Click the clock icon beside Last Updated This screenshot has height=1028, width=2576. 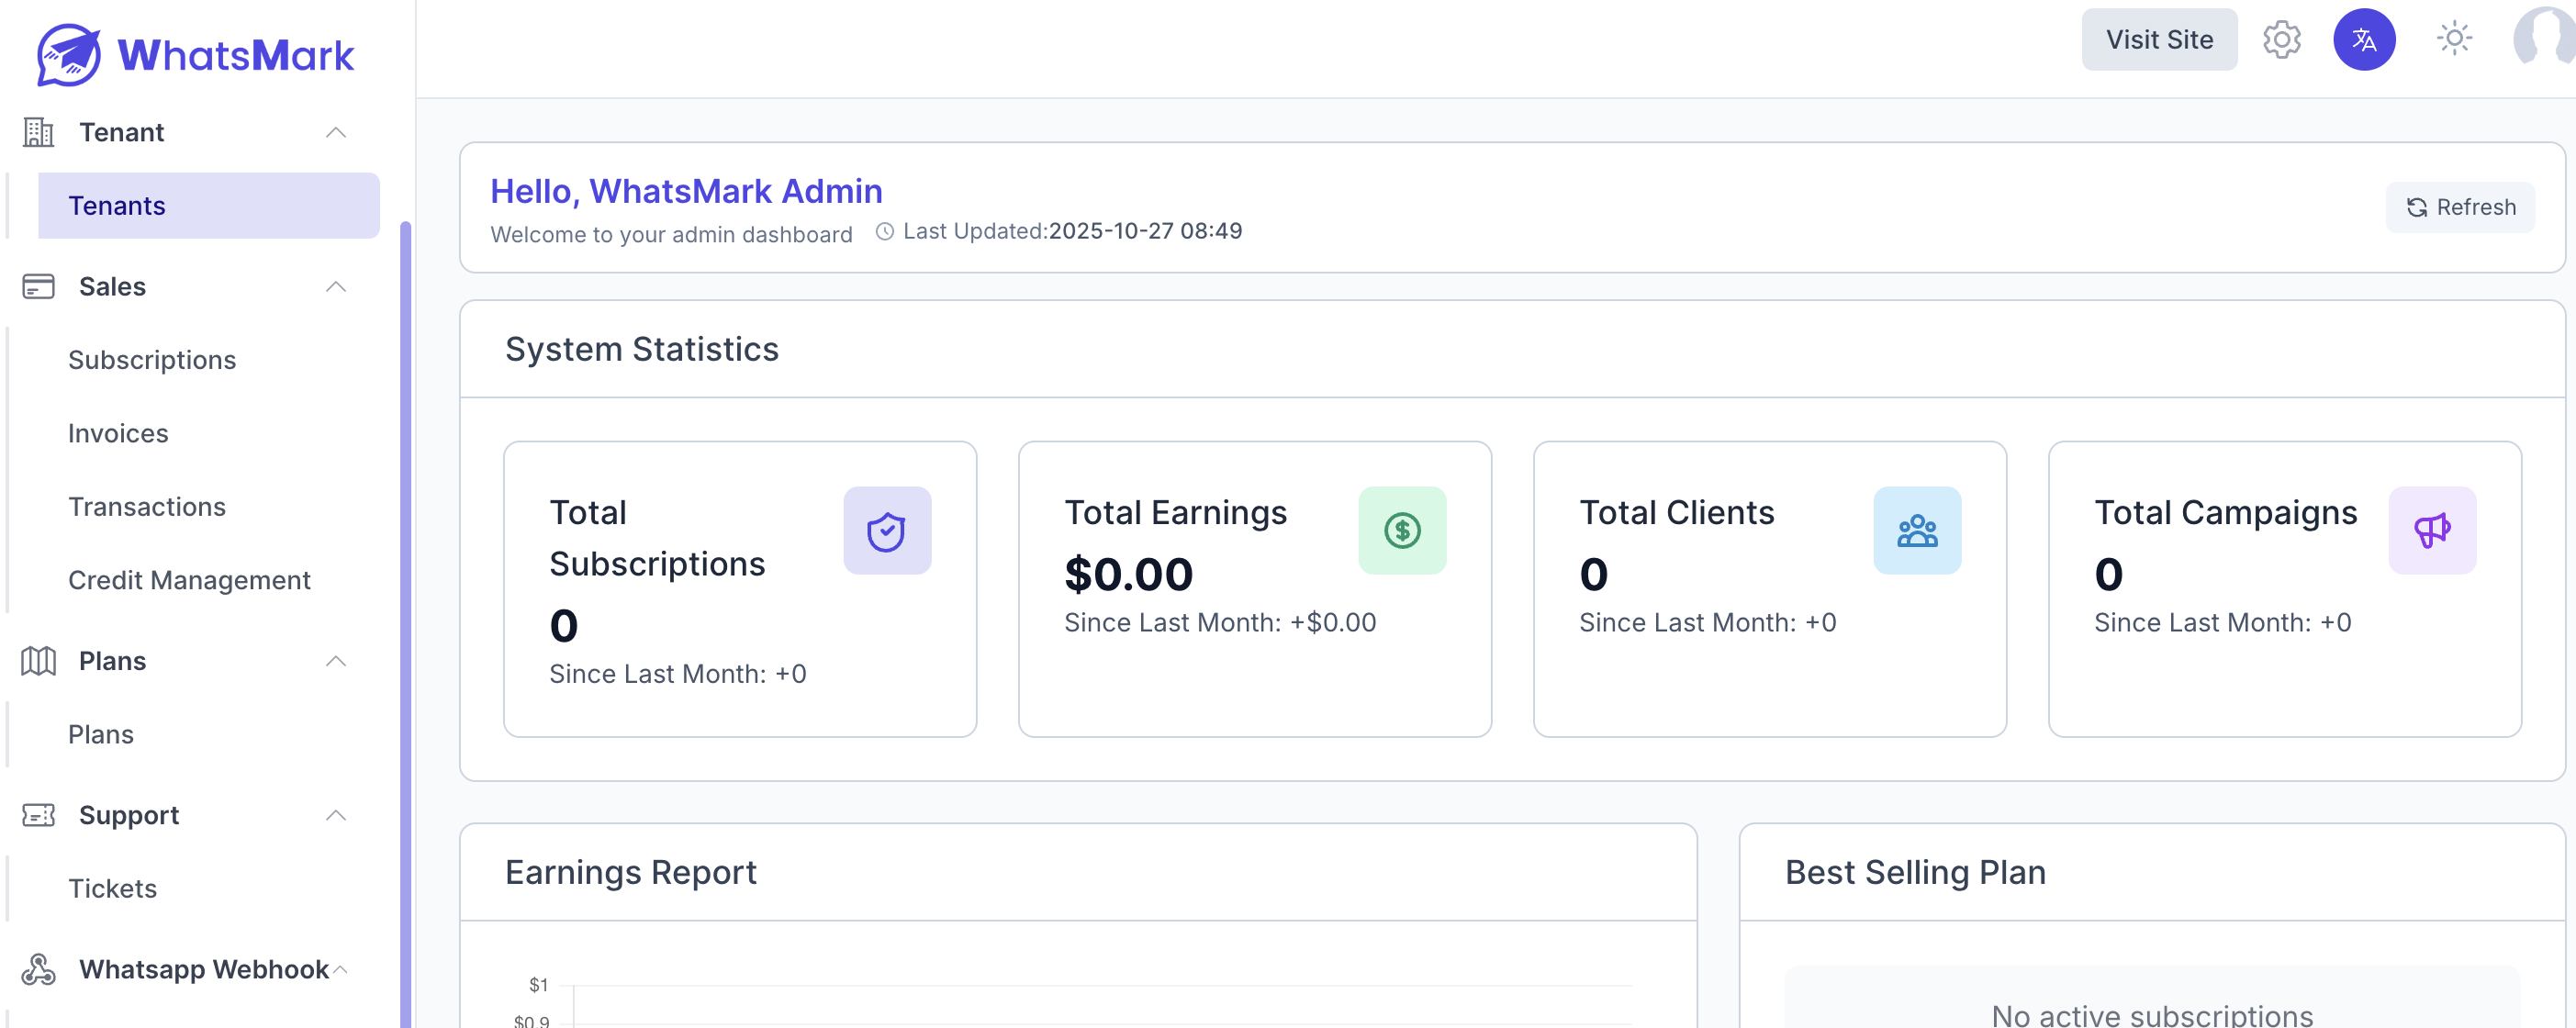[884, 232]
